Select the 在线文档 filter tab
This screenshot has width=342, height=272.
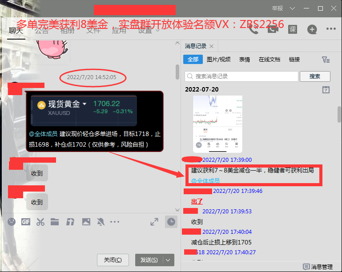click(270, 59)
